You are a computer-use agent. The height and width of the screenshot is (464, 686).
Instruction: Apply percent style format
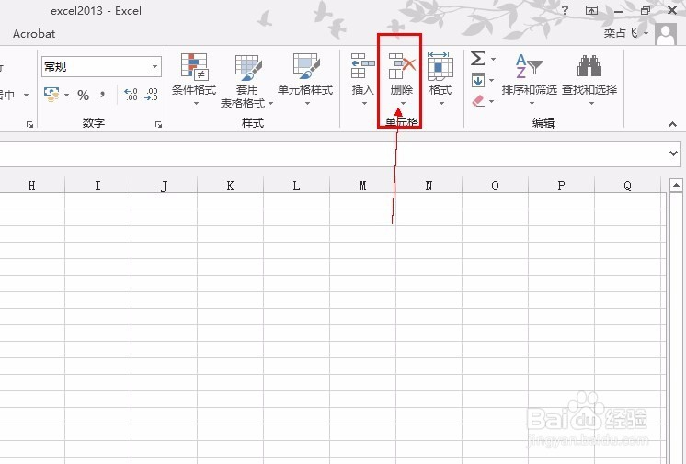pyautogui.click(x=83, y=95)
